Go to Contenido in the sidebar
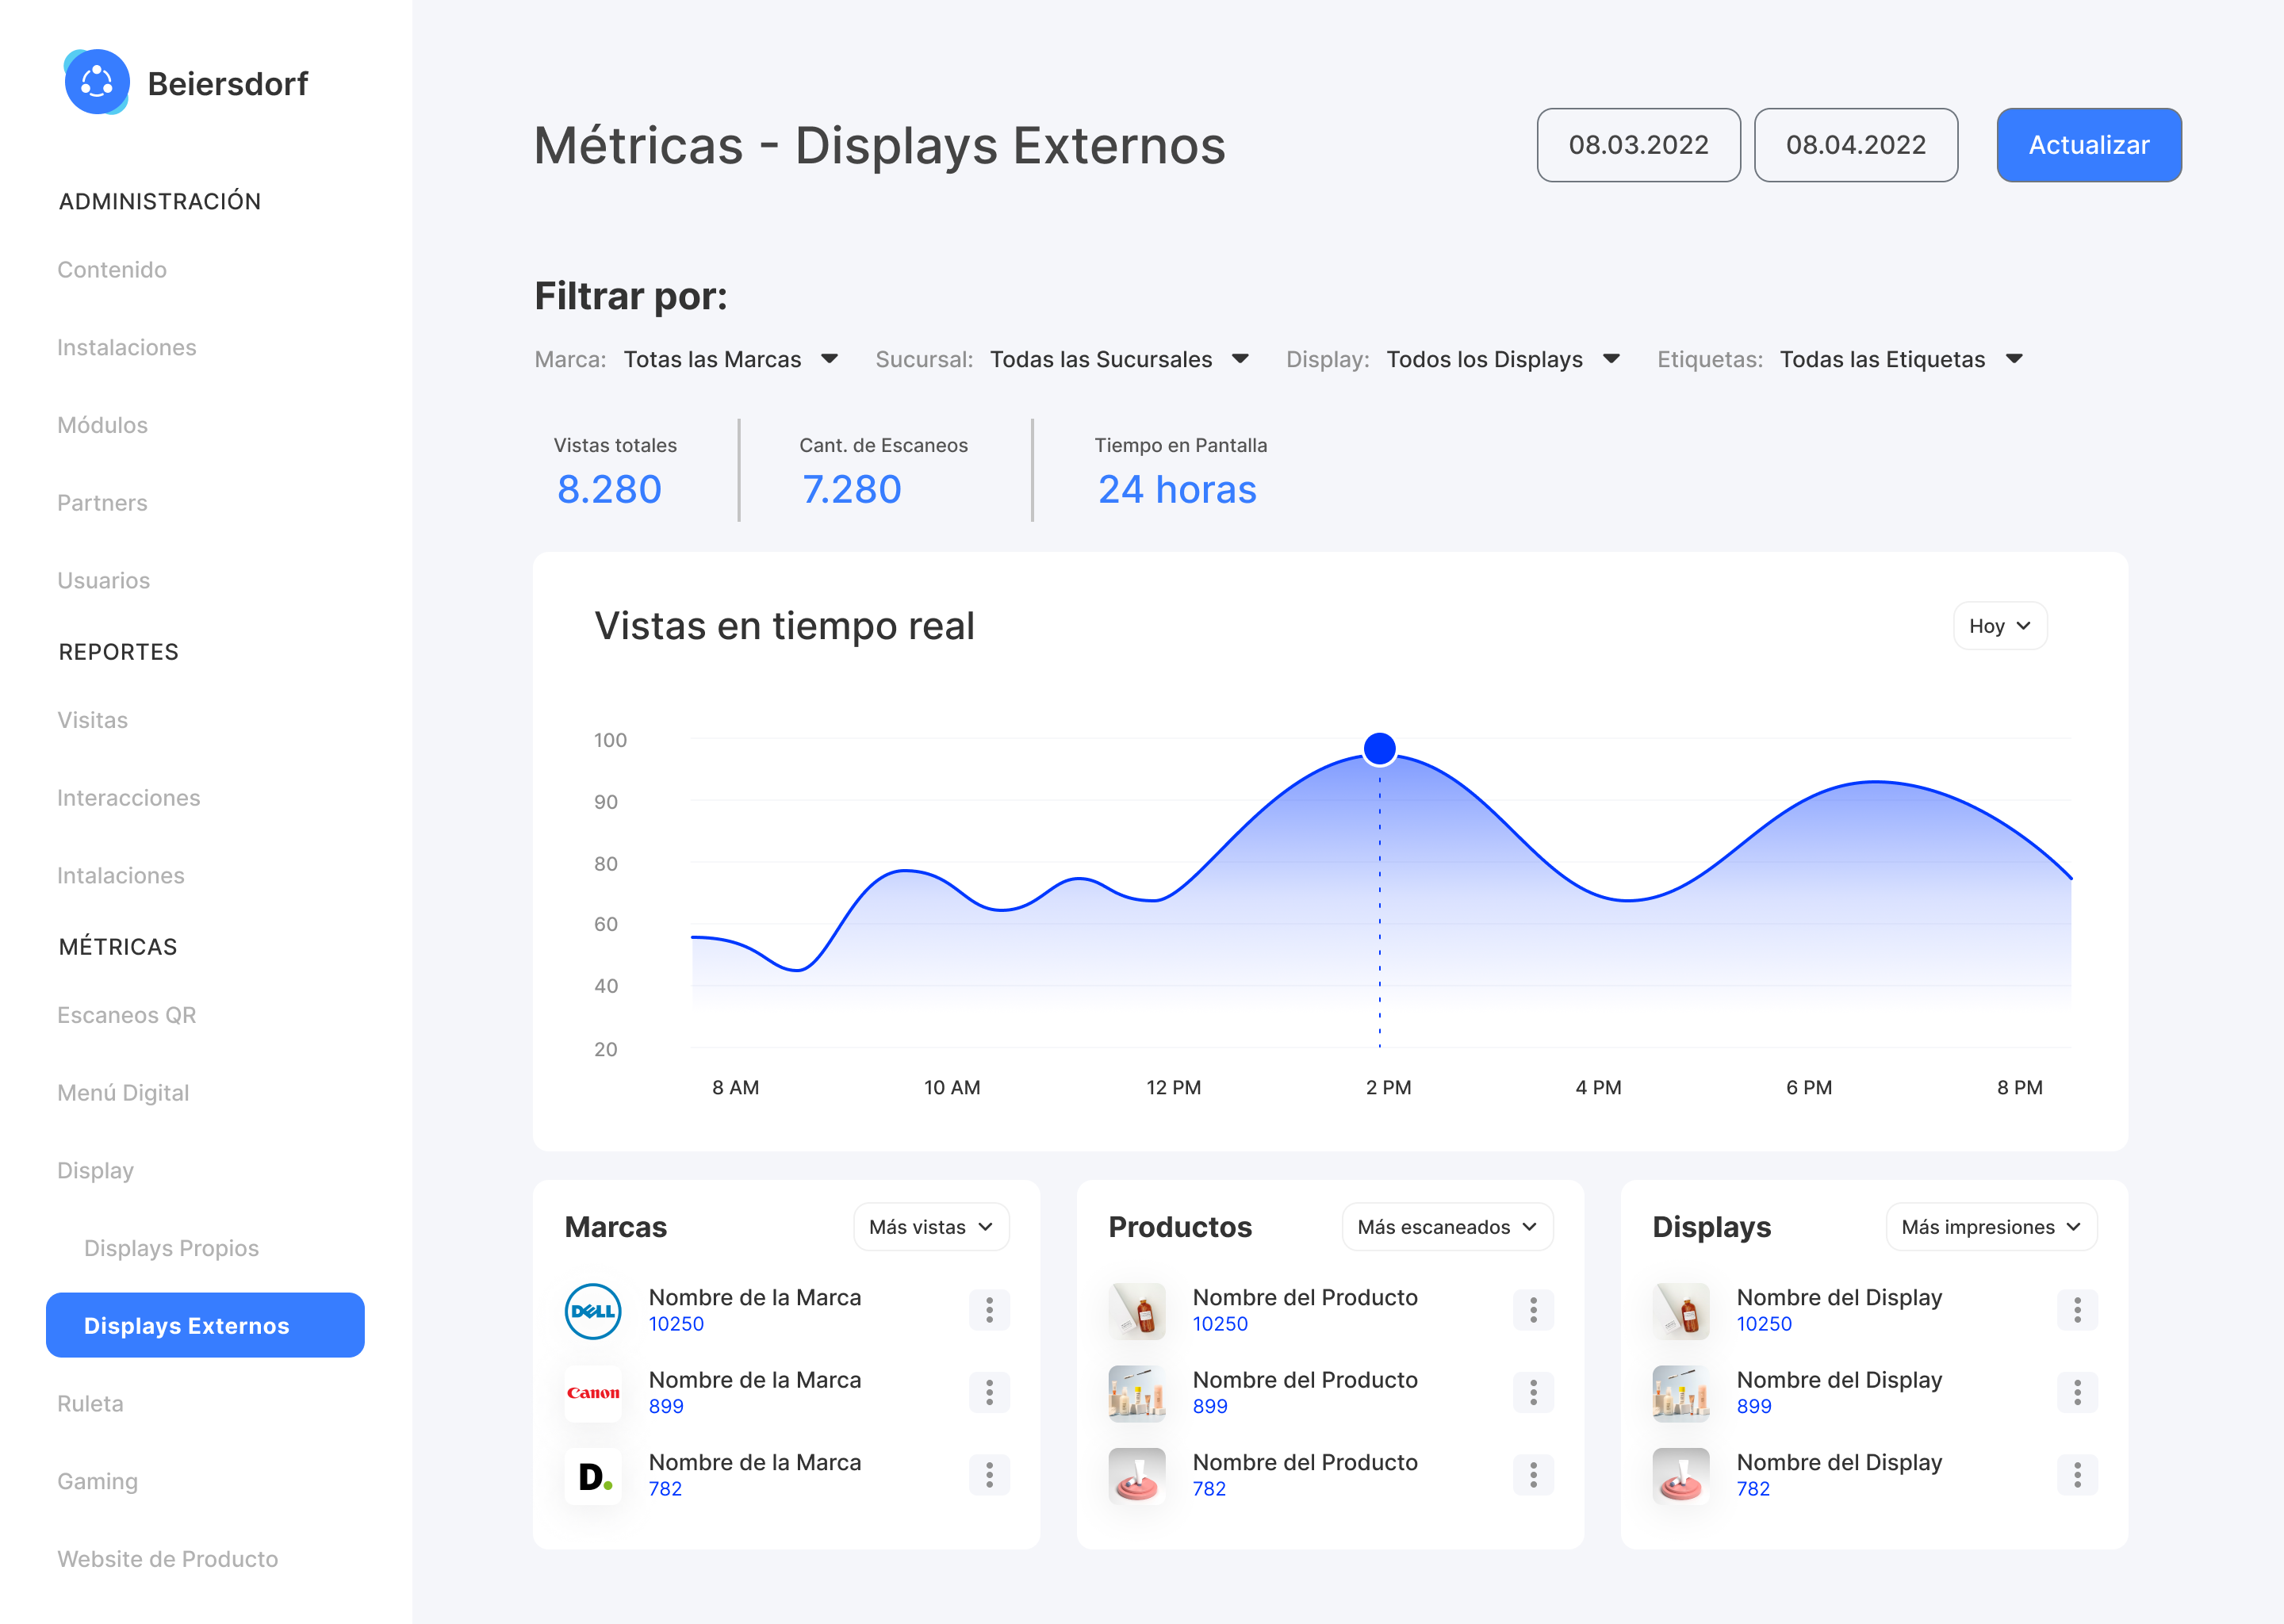This screenshot has width=2284, height=1624. tap(112, 270)
